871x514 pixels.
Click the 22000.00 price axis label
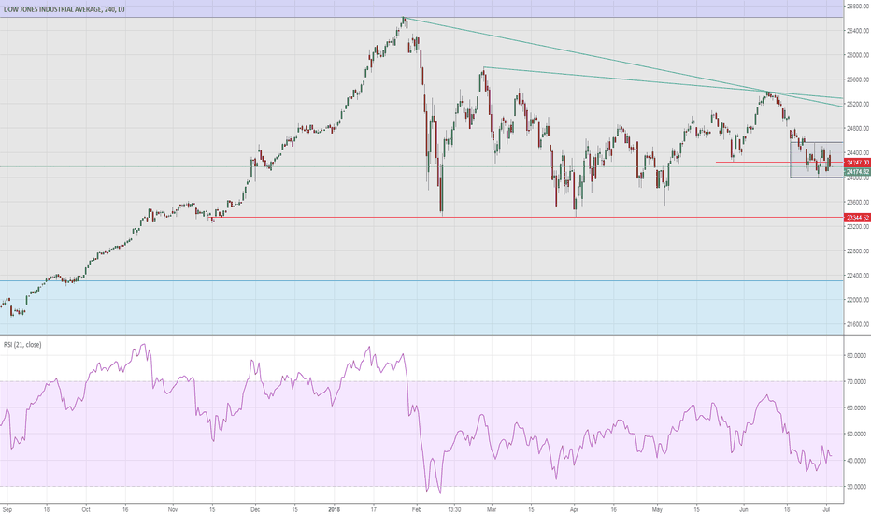(x=857, y=300)
